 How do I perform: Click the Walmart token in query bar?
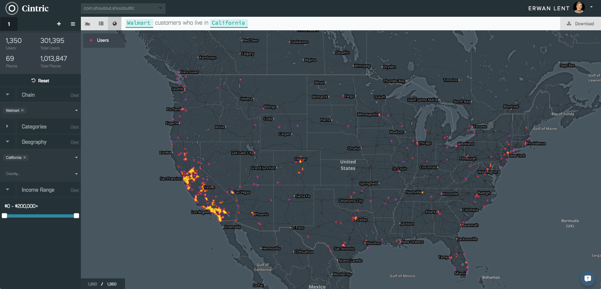[139, 23]
